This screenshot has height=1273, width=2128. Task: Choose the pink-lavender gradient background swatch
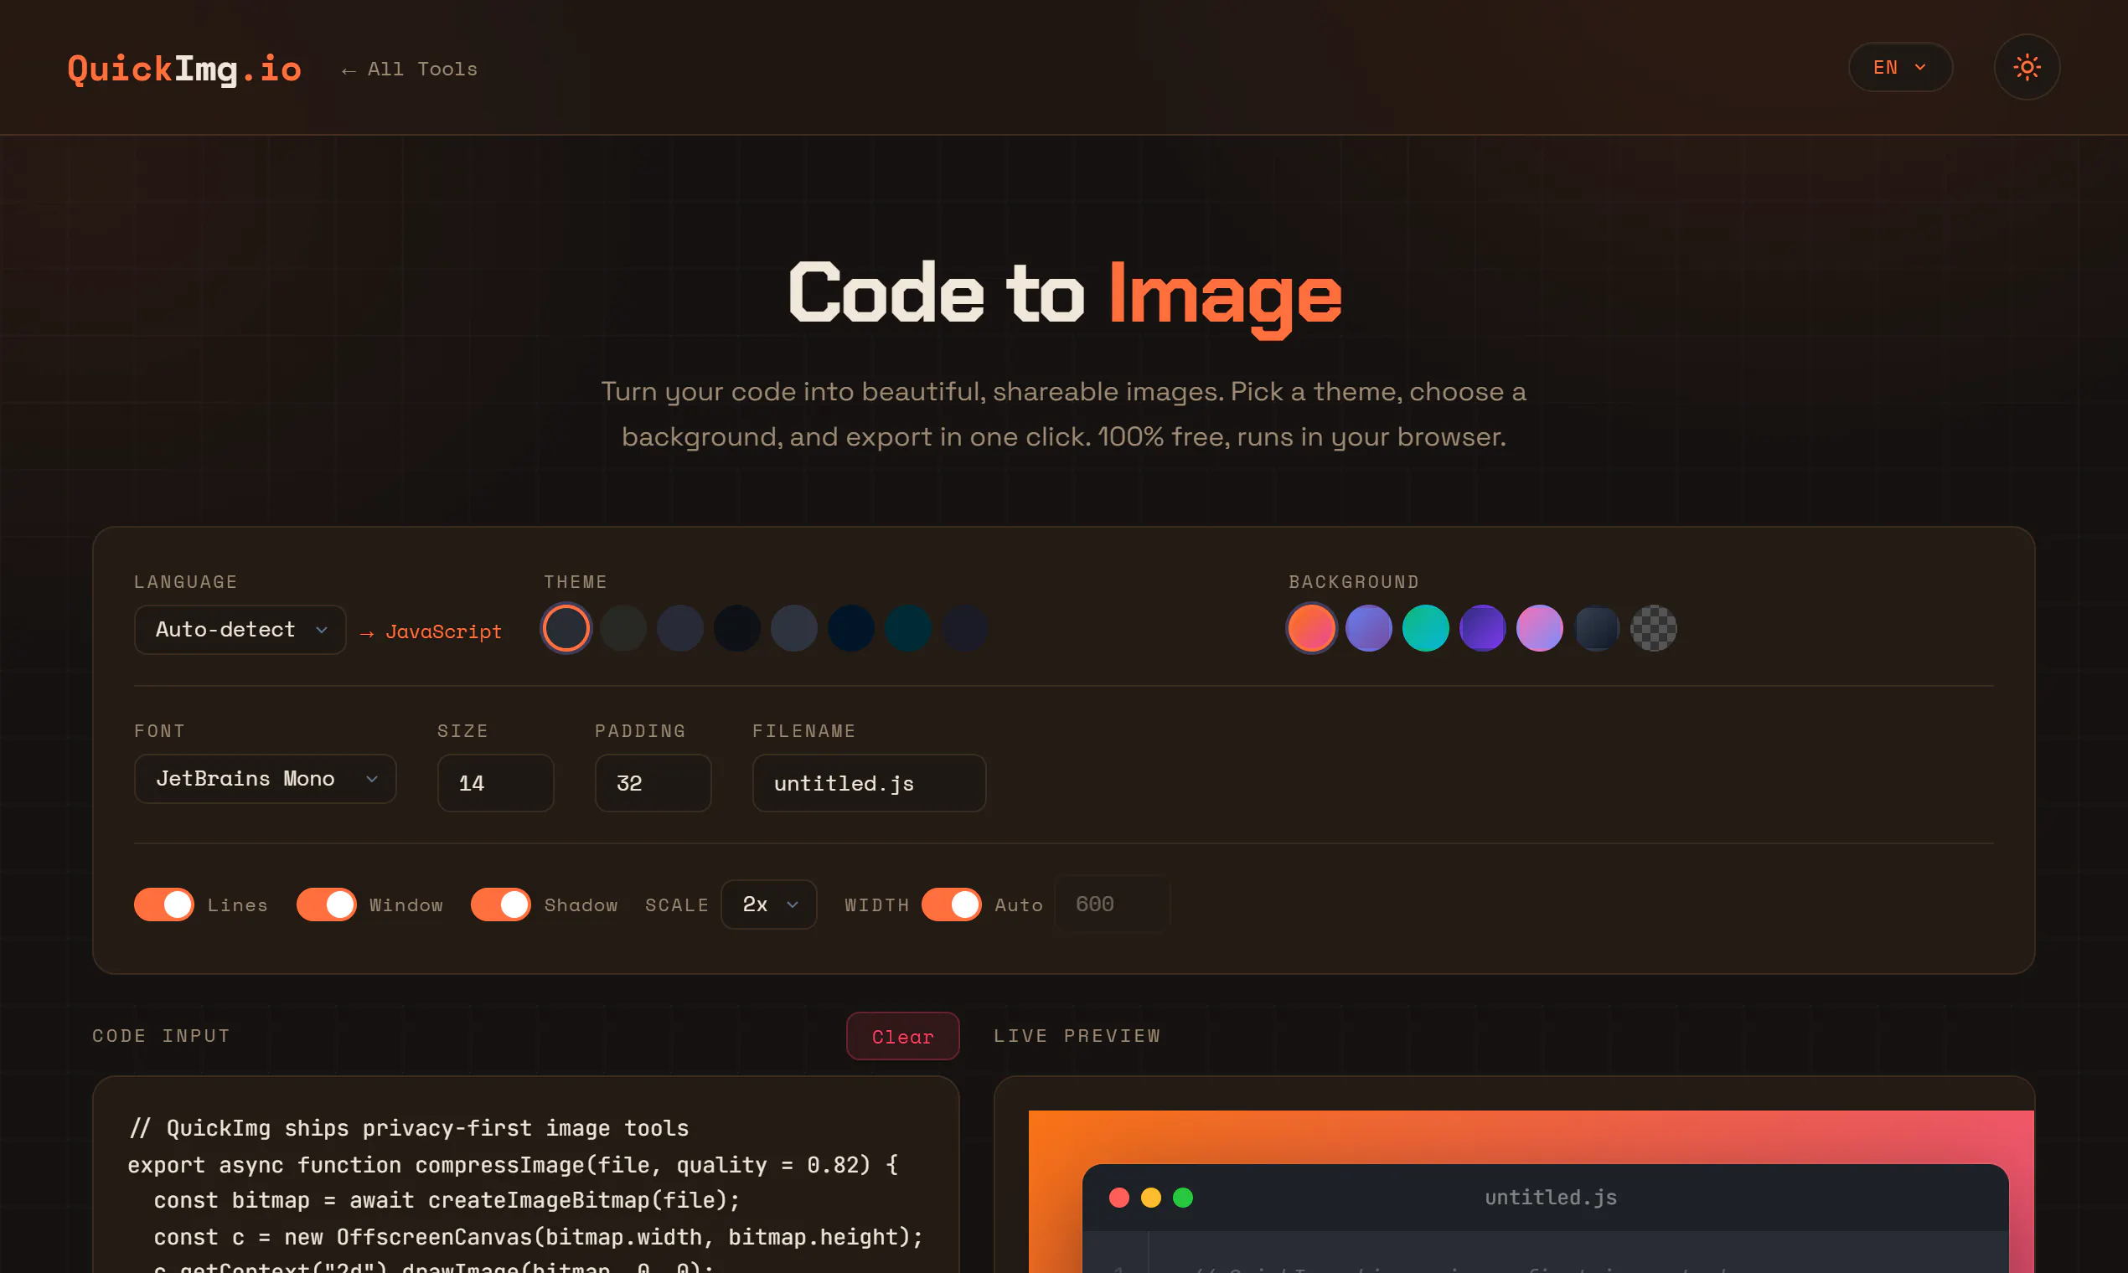click(1539, 629)
